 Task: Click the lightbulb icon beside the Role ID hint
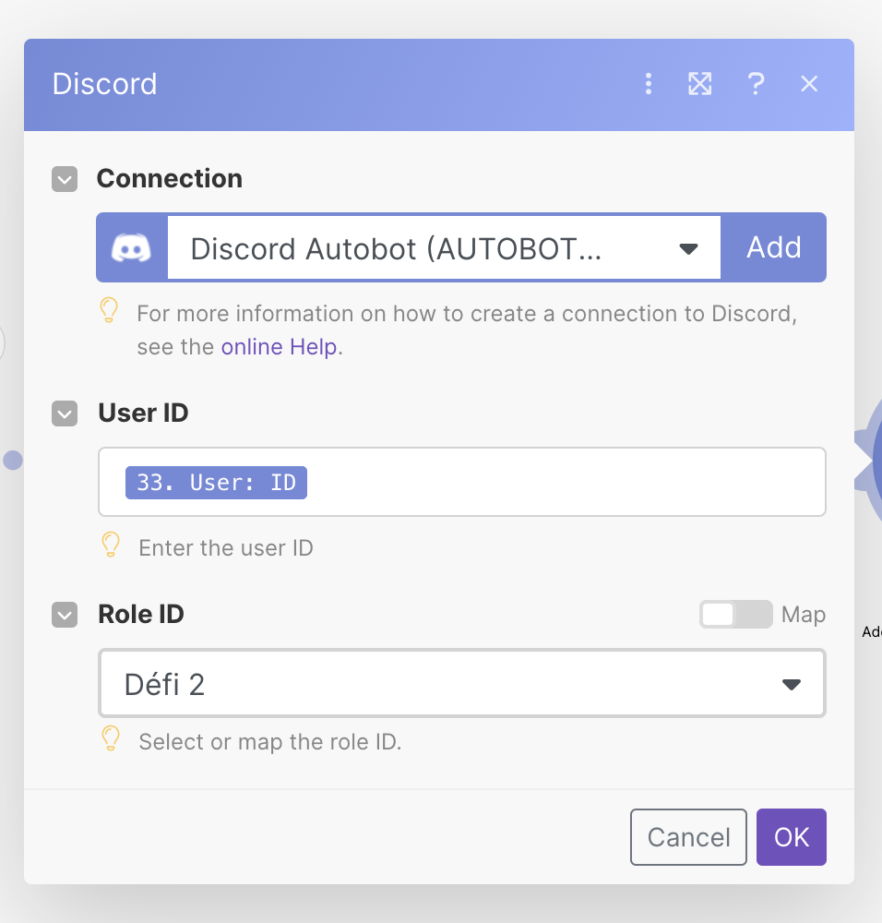pyautogui.click(x=111, y=739)
